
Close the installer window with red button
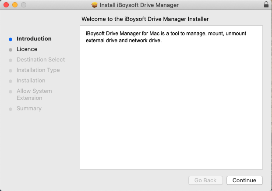6,5
